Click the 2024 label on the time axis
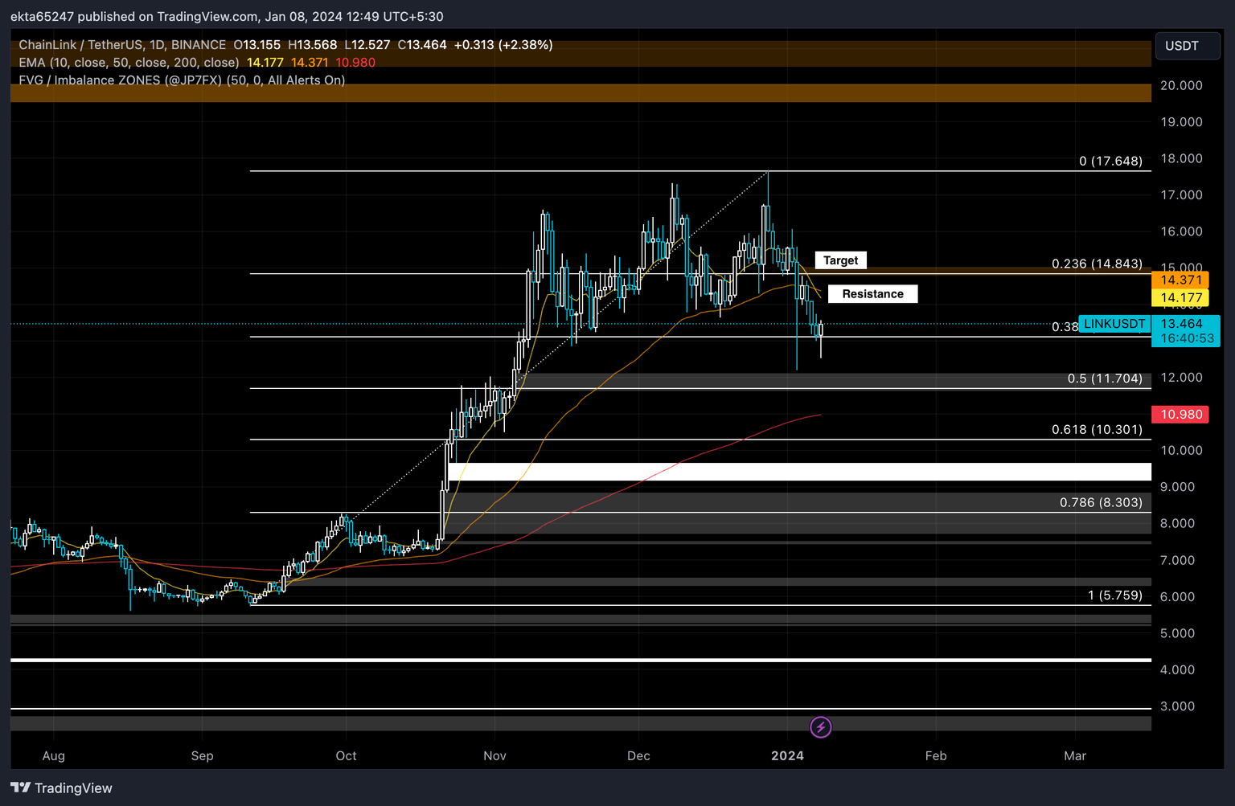This screenshot has height=806, width=1235. click(x=787, y=755)
